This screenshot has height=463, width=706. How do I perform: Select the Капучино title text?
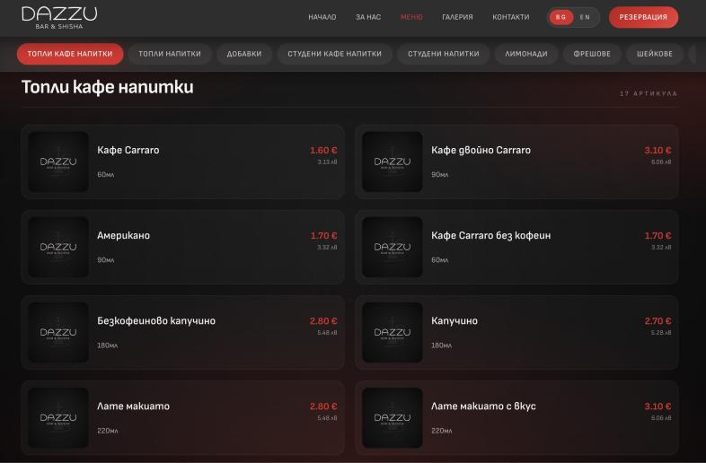pos(454,321)
